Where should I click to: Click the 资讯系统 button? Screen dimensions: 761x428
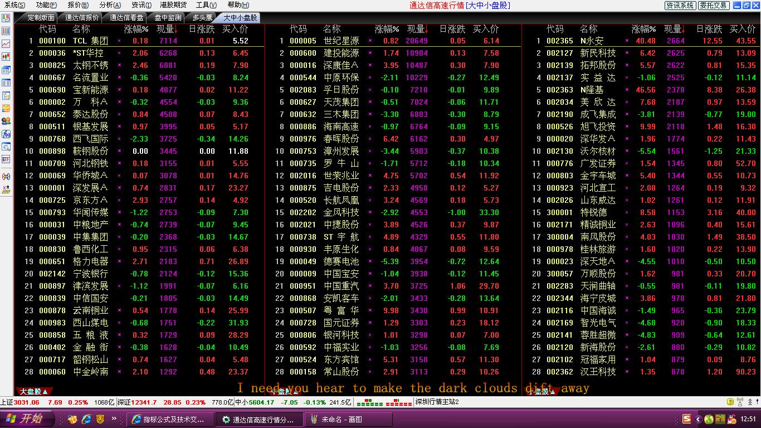point(680,5)
